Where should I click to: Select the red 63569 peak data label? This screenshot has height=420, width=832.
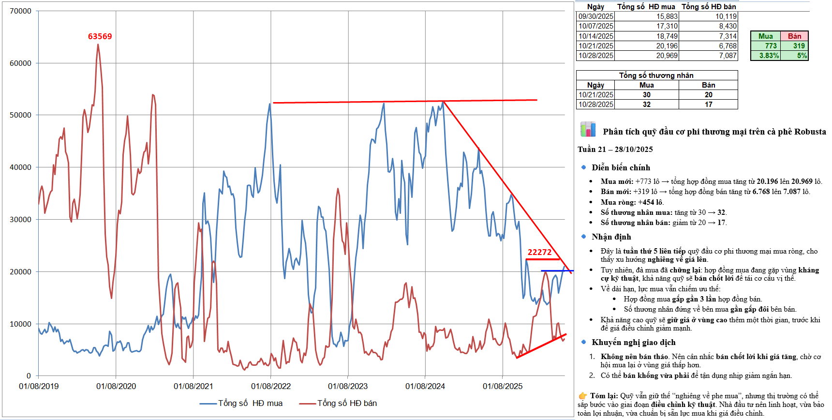click(100, 37)
